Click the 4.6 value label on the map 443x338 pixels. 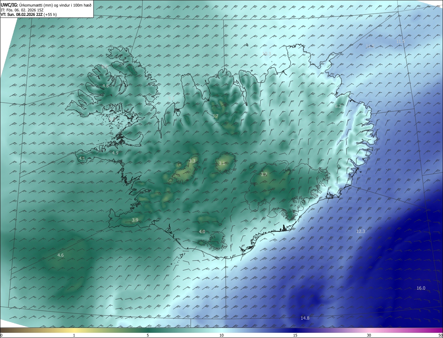[61, 255]
